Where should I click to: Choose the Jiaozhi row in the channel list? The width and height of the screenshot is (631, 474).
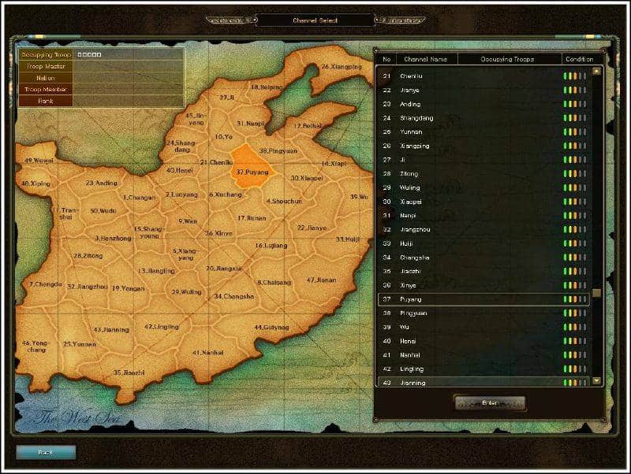click(484, 271)
